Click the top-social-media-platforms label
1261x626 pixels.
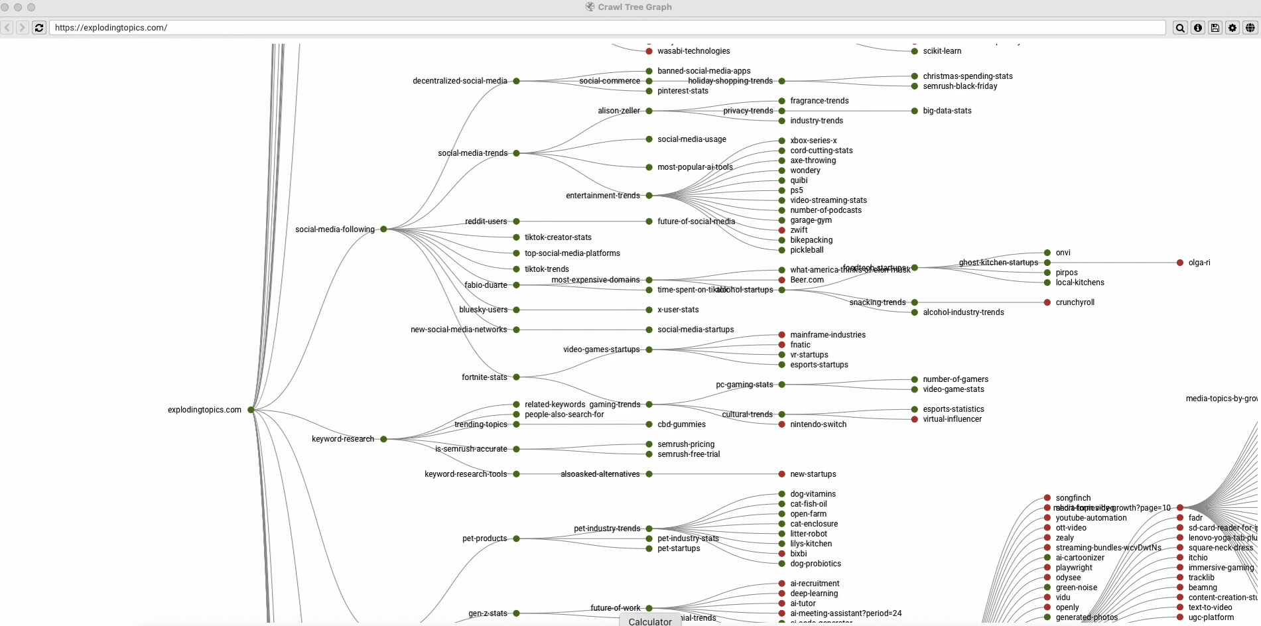[x=572, y=253]
